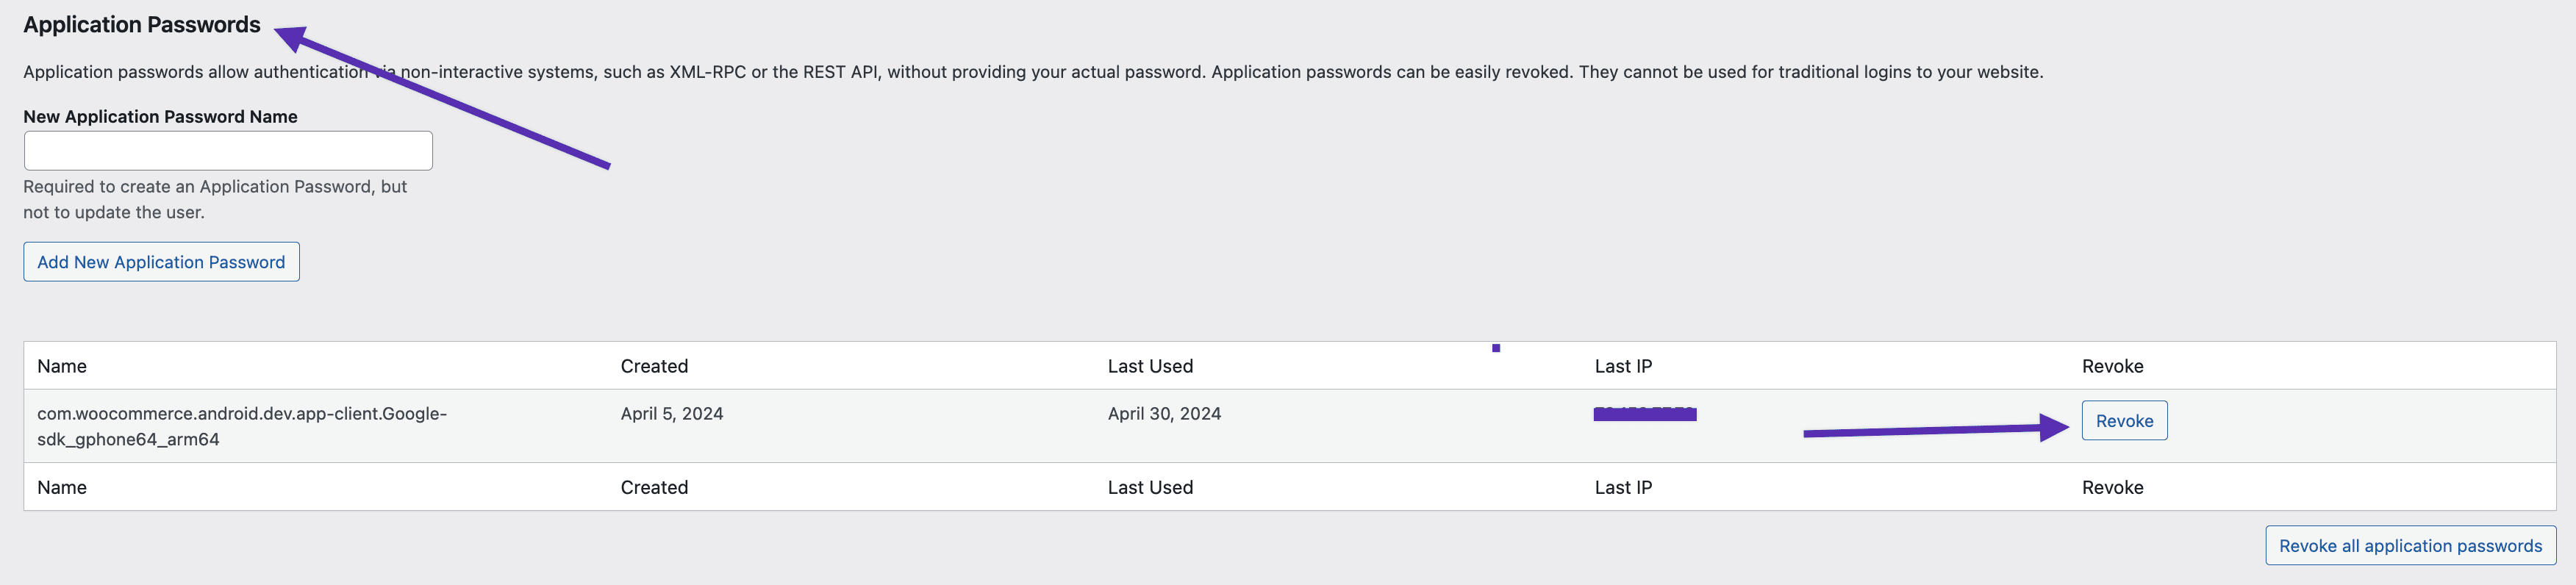Click the Last IP footer label
Image resolution: width=2576 pixels, height=585 pixels.
(1622, 487)
